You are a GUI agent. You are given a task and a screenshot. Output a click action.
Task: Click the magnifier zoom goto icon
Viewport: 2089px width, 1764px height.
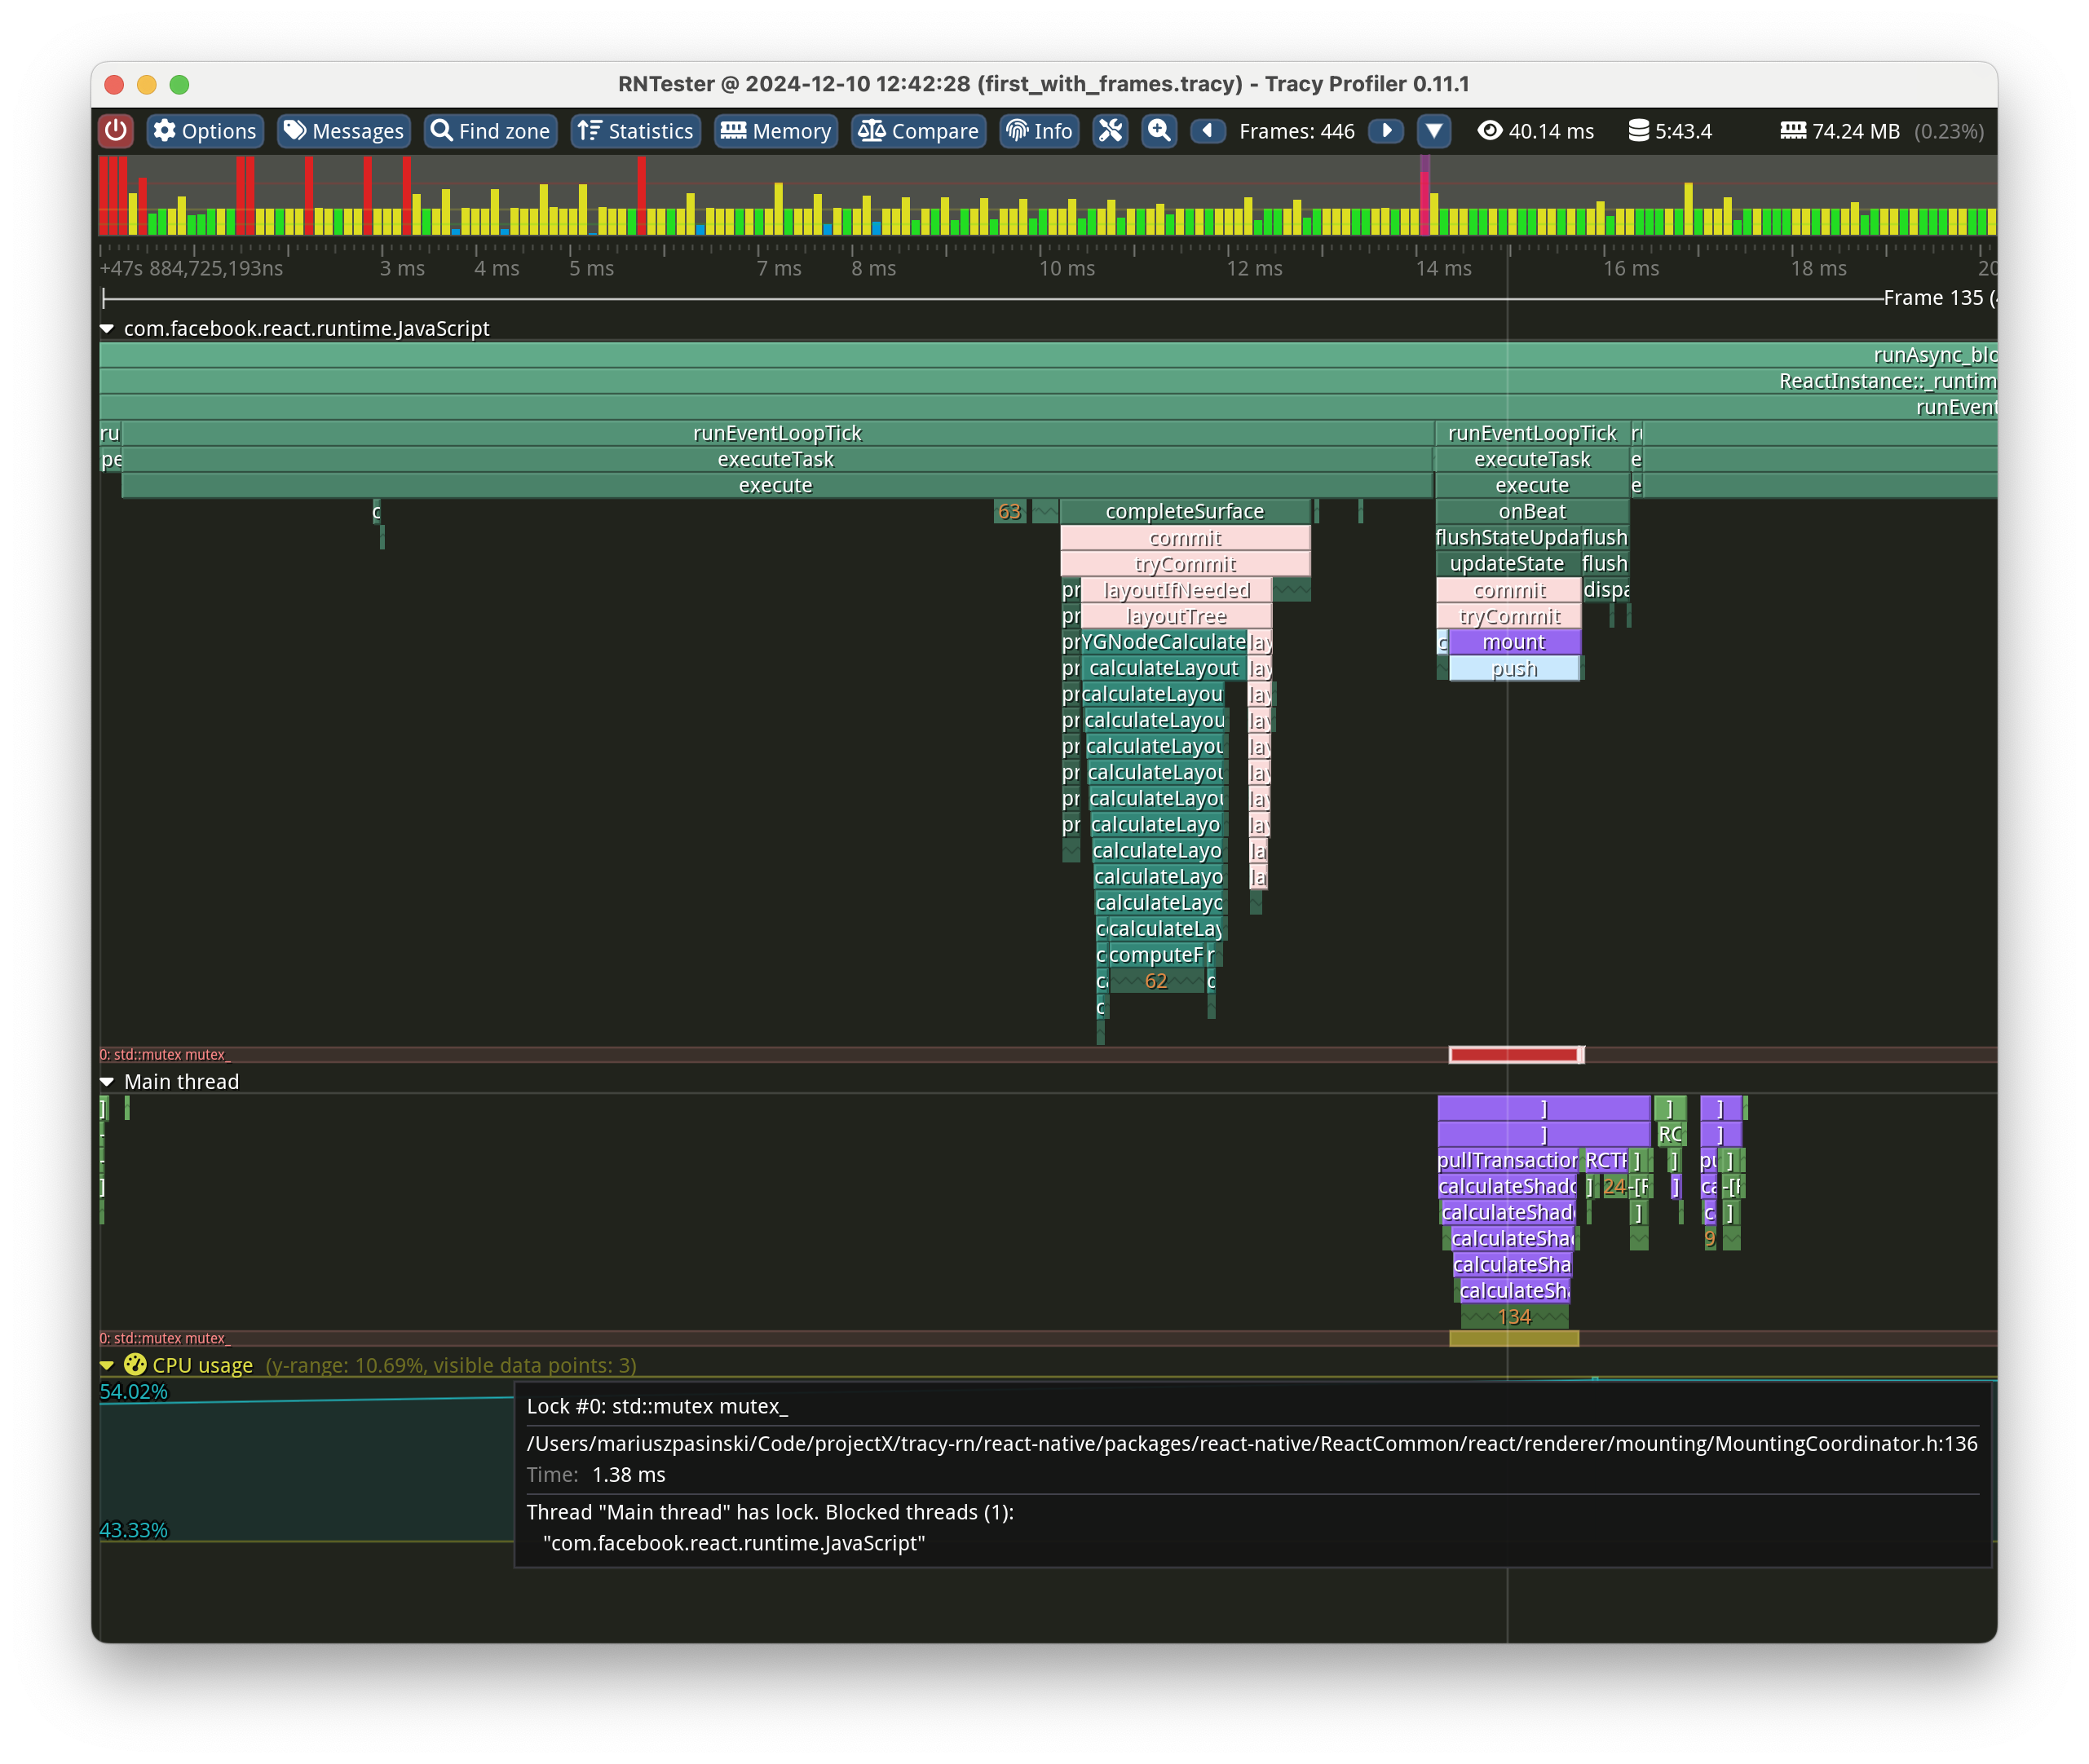[x=1159, y=131]
